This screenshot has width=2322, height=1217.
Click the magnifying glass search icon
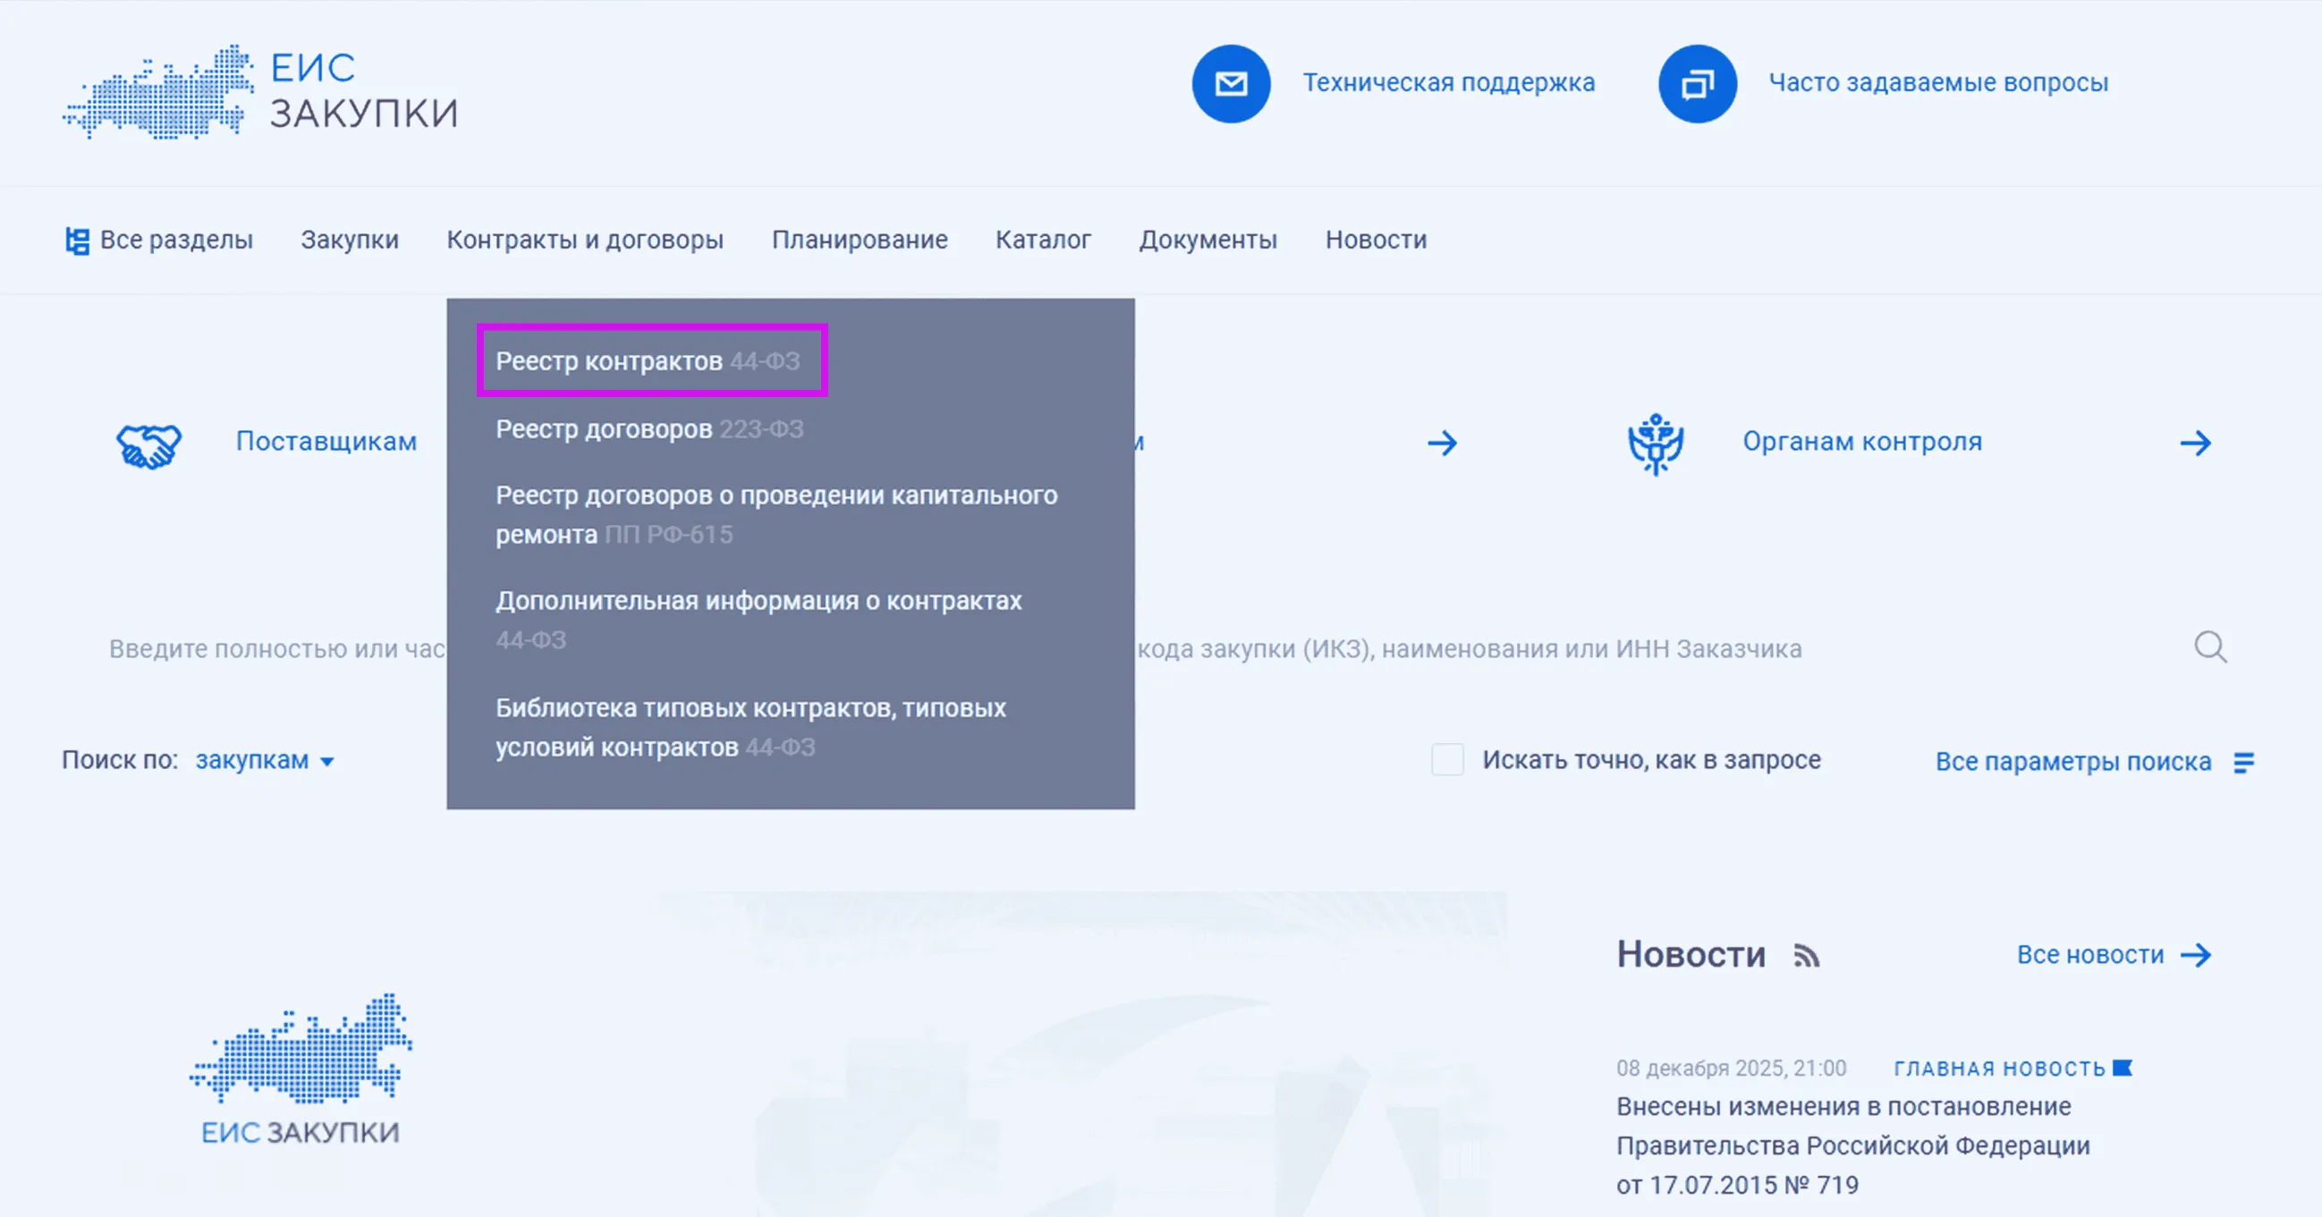(x=2209, y=647)
